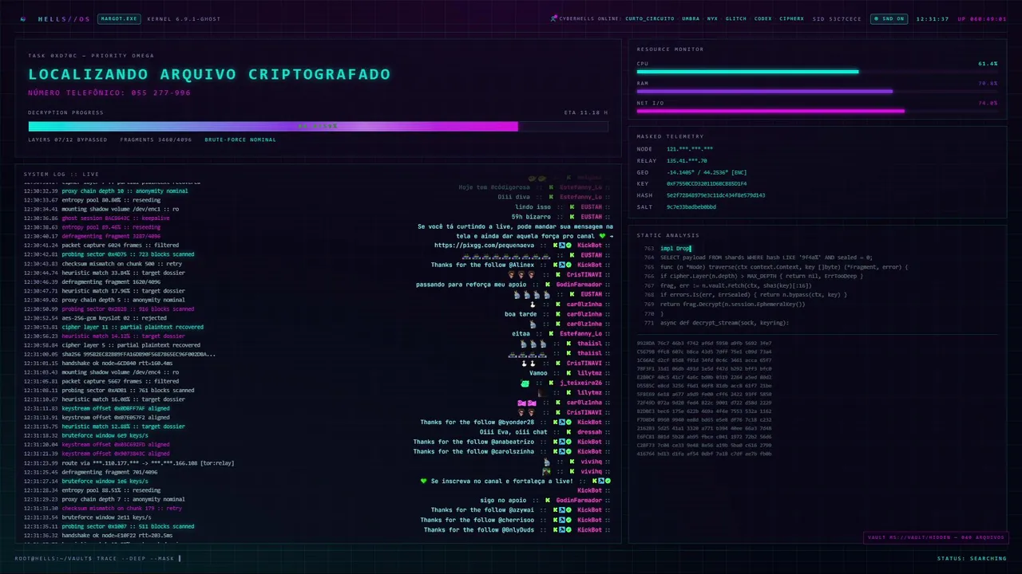Click the 'ETA 11.18 H' text
Screen dimensions: 1022x574
586,112
